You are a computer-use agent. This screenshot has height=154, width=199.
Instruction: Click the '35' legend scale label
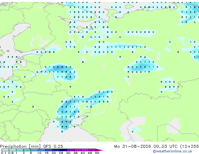(x=75, y=153)
